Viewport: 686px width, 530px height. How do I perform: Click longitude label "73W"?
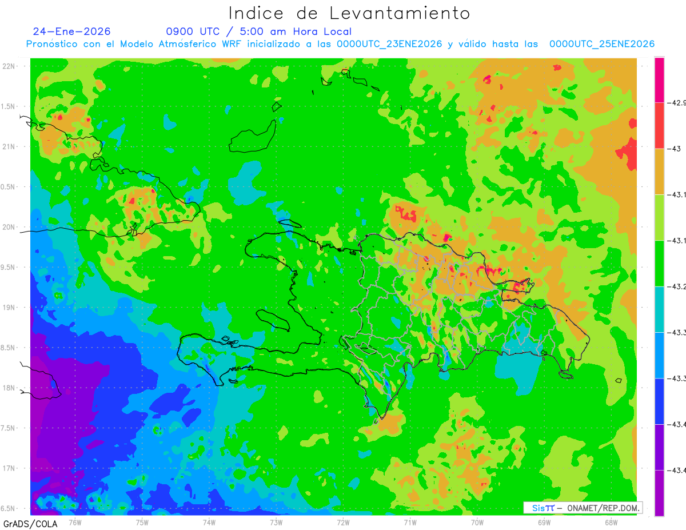(x=276, y=522)
